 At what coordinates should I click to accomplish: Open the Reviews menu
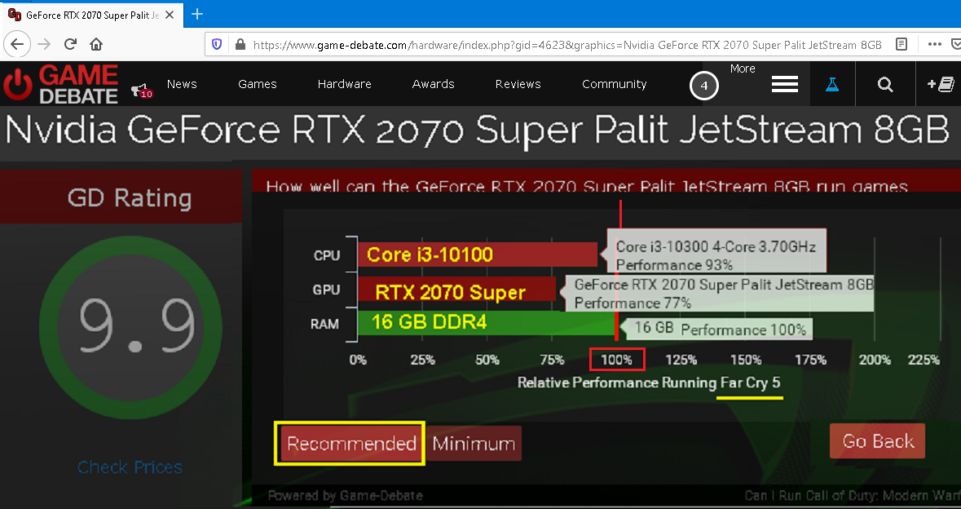tap(518, 84)
